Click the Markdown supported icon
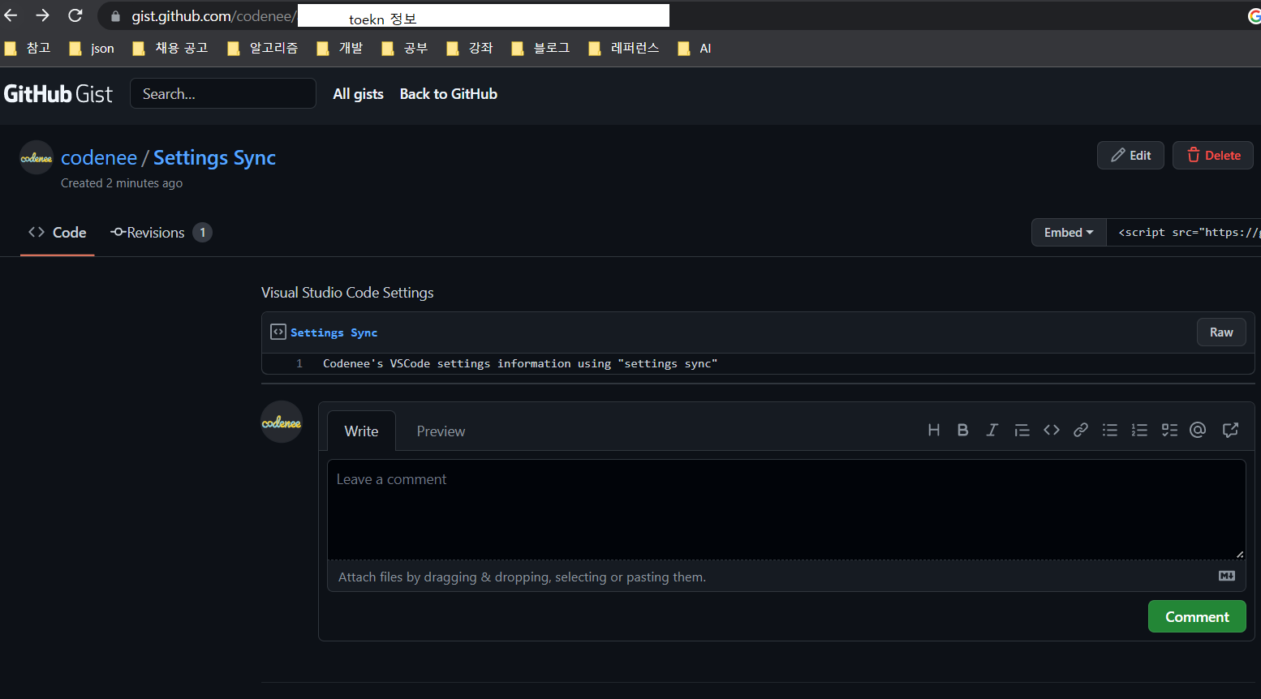Screen dimensions: 1261x699 pyautogui.click(x=1227, y=576)
